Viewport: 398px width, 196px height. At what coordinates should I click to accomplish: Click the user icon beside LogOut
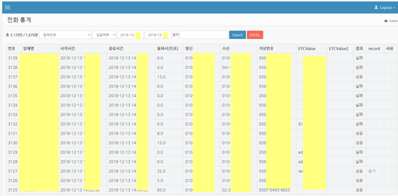376,7
